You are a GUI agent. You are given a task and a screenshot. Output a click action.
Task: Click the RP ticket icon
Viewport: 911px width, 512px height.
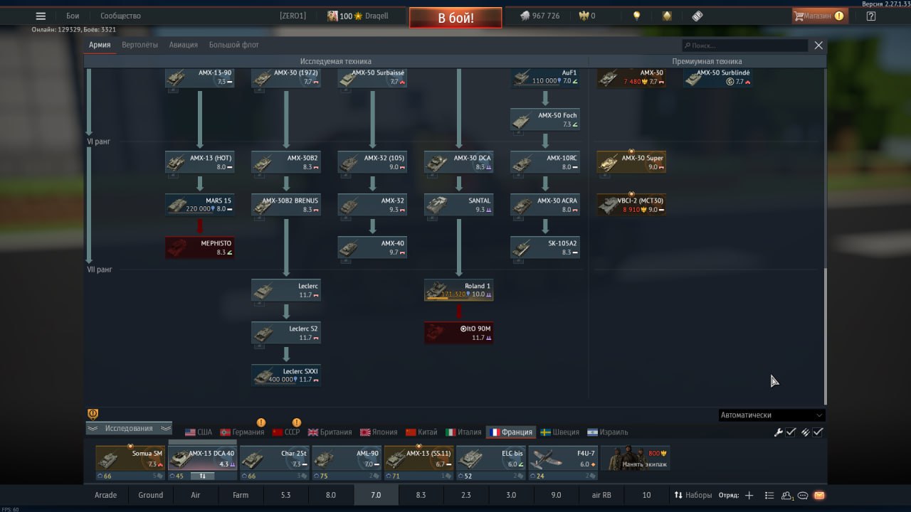coord(697,16)
